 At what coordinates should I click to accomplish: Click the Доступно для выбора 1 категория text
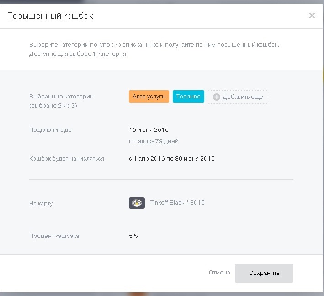click(x=79, y=54)
